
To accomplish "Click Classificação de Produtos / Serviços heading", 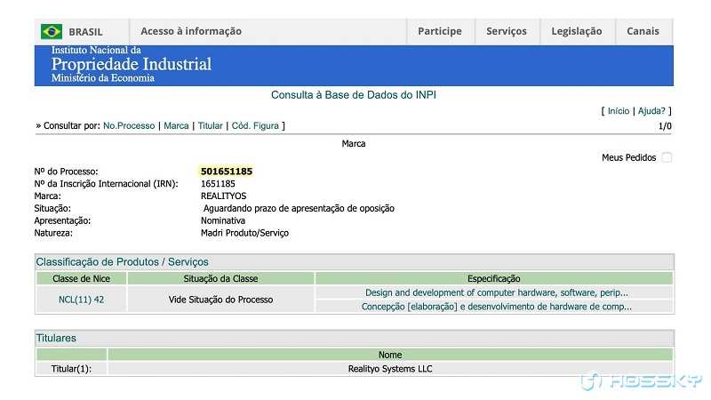I will (122, 261).
